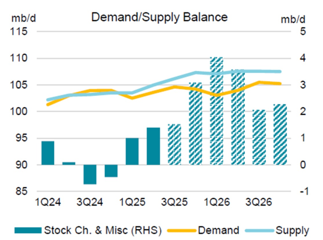
Task: Select the hatched bar above 3Q25 label
Action: pyautogui.click(x=174, y=144)
